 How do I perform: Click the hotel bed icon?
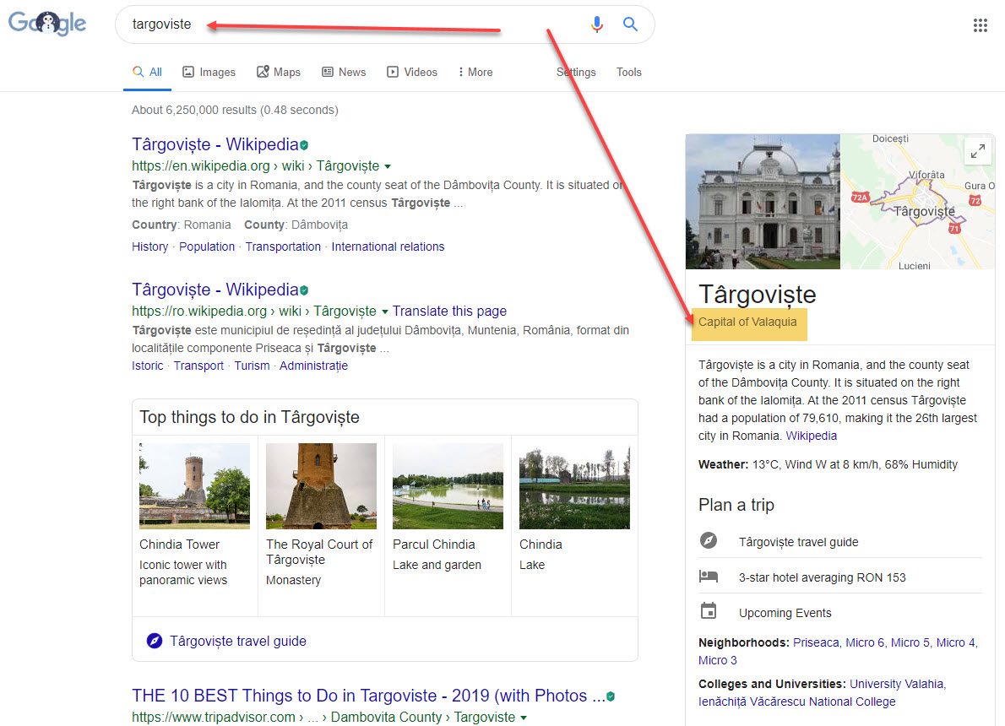709,577
